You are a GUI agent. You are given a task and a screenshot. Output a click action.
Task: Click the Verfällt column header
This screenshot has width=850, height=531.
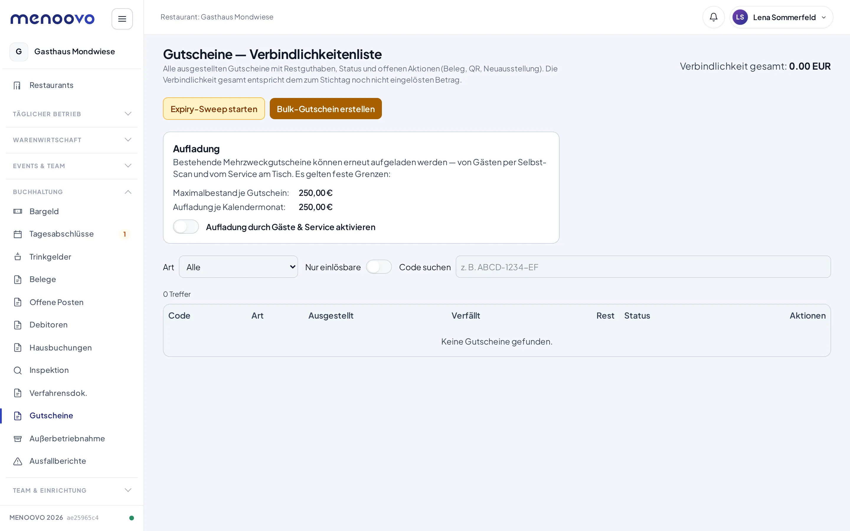[465, 315]
